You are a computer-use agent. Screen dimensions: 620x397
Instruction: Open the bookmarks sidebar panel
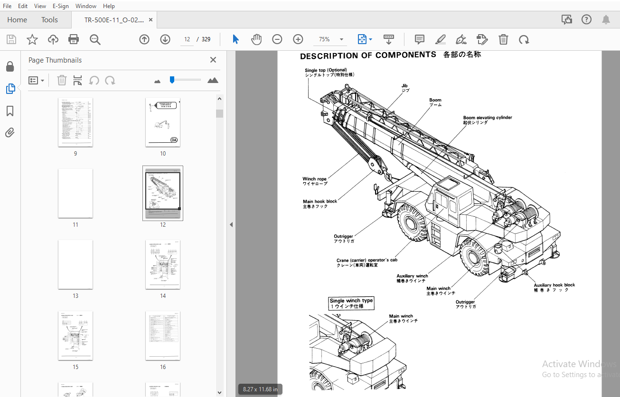pos(10,111)
